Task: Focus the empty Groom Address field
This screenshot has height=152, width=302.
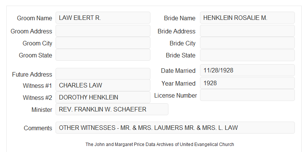Action: click(x=103, y=31)
